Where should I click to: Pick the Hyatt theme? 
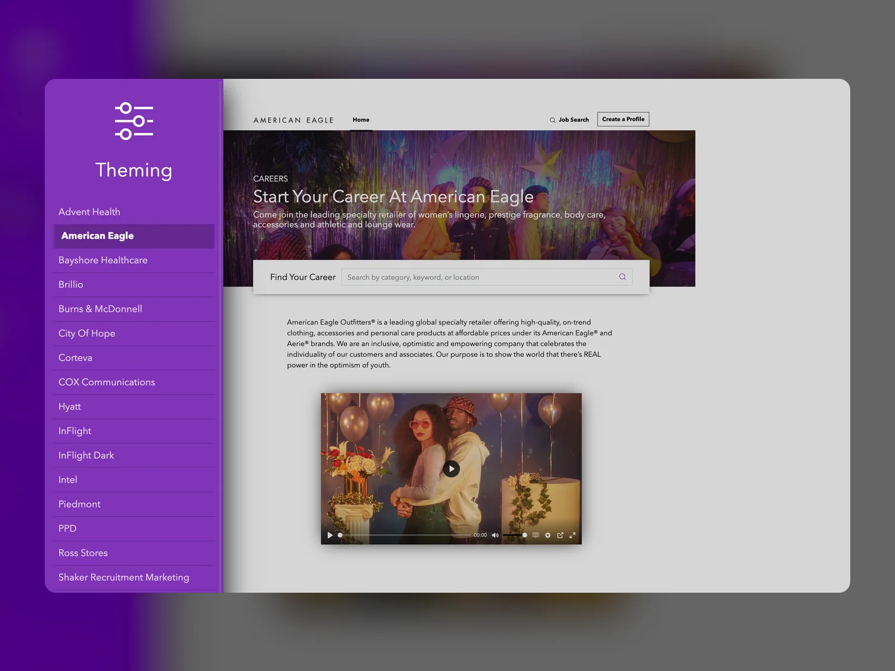(134, 407)
